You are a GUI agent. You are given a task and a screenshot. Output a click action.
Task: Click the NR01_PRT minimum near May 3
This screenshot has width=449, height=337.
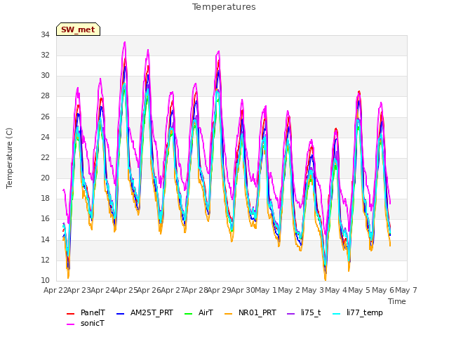[x=326, y=279]
